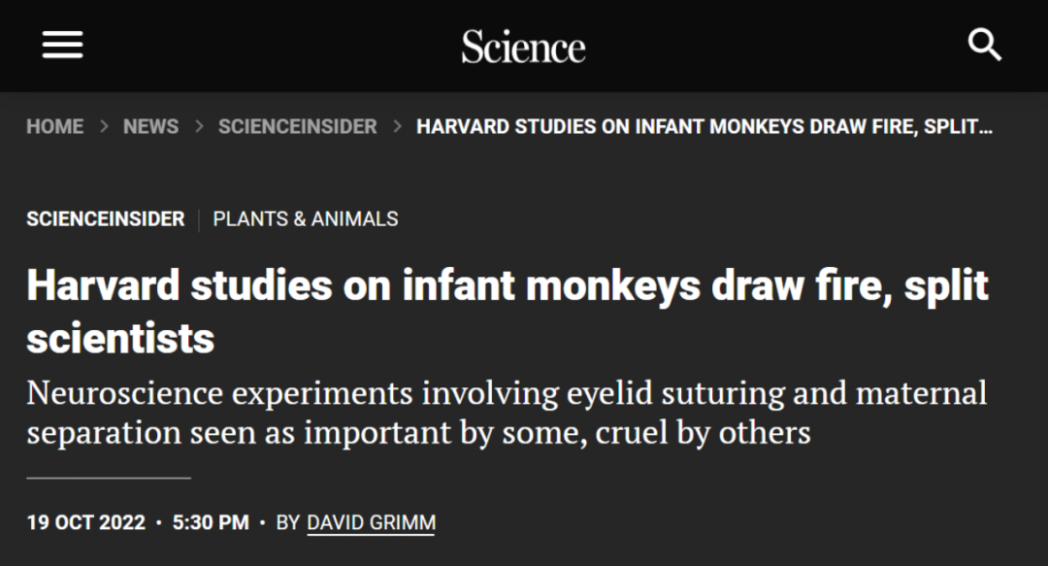The height and width of the screenshot is (566, 1048).
Task: Click chevron after SCIENCEINSIDER breadcrumb
Action: pyautogui.click(x=397, y=126)
